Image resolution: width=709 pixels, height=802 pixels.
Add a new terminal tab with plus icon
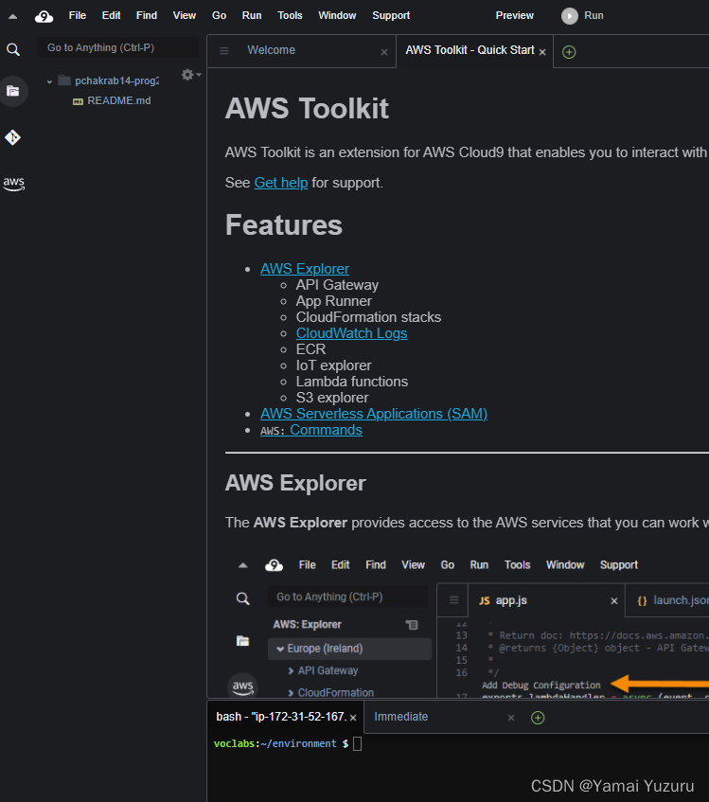538,718
